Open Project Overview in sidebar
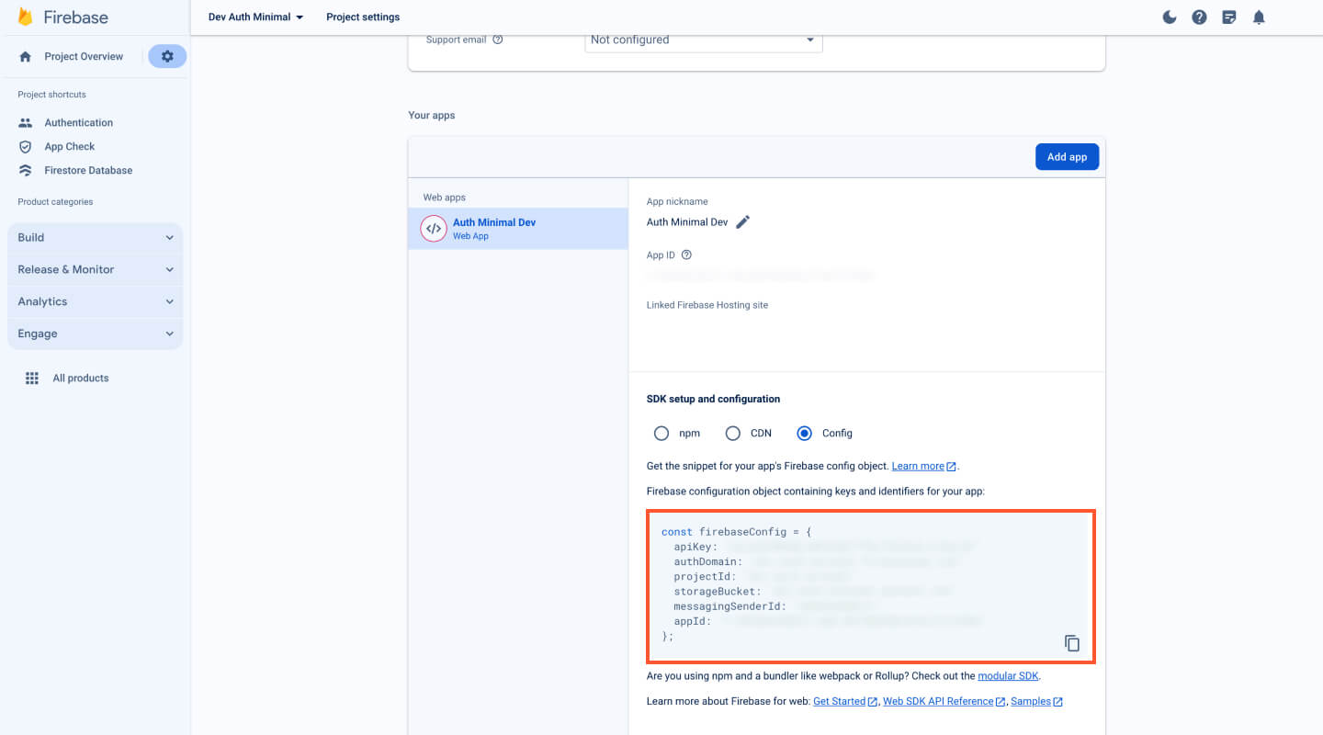 (84, 57)
